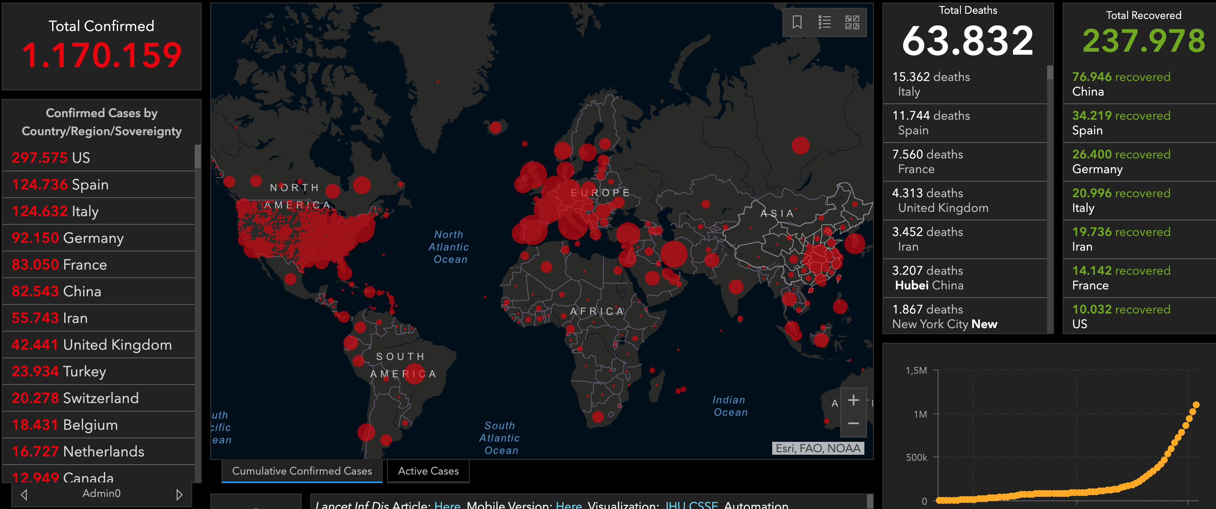Viewport: 1216px width, 509px height.
Task: Open the basemap gallery grid icon
Action: click(852, 22)
